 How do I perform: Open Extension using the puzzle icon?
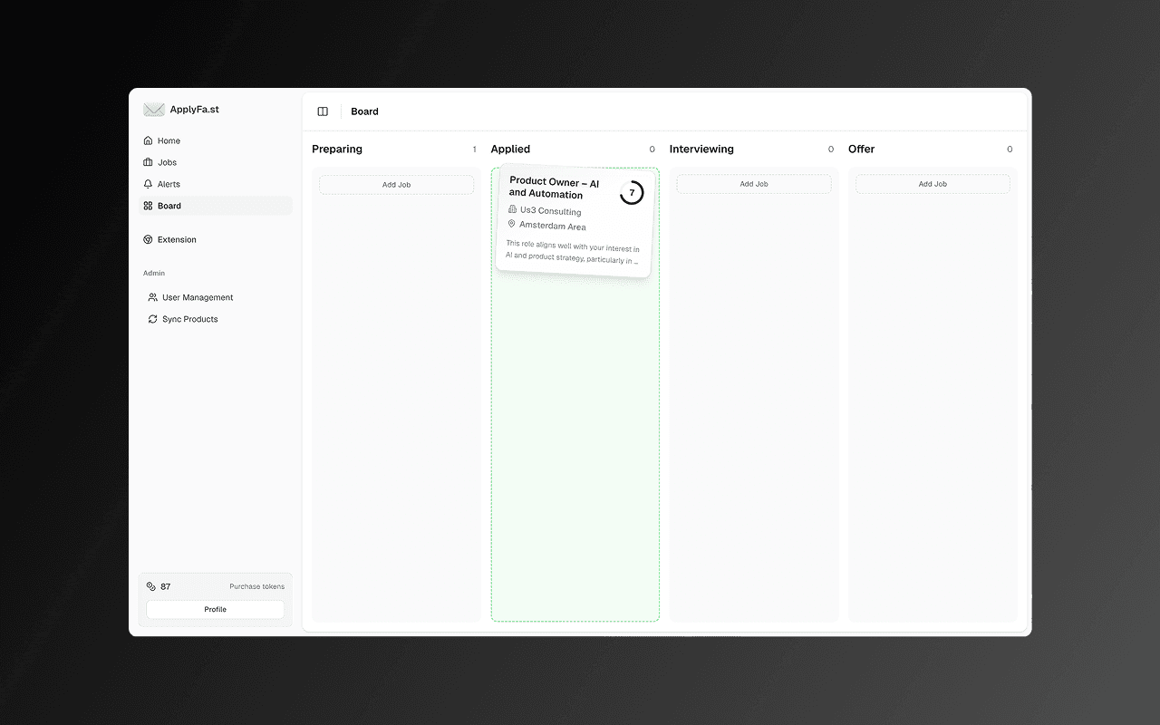pyautogui.click(x=148, y=239)
